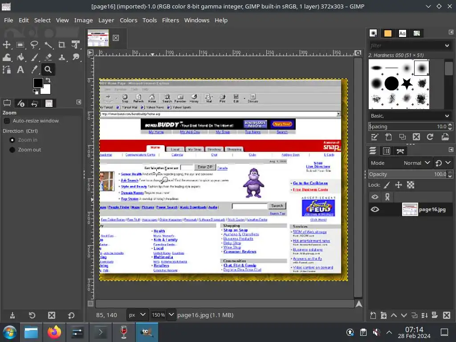Toggle lock pixels brush icon
The height and width of the screenshot is (342, 456).
pos(387,185)
